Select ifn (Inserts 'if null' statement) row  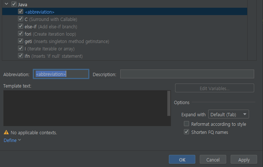tap(125, 56)
